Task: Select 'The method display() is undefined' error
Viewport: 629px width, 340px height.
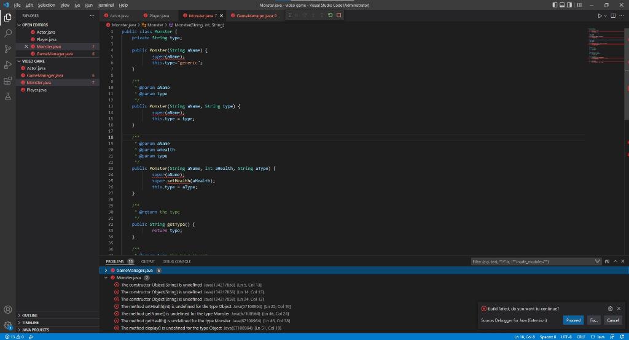Action: [x=364, y=328]
